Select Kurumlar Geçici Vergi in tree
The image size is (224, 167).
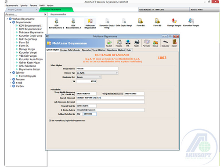point(30,36)
